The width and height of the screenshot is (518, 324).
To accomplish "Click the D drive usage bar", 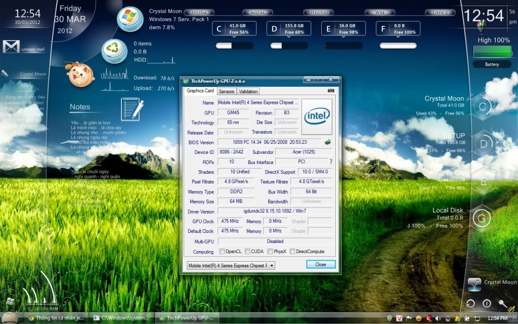I will (289, 46).
